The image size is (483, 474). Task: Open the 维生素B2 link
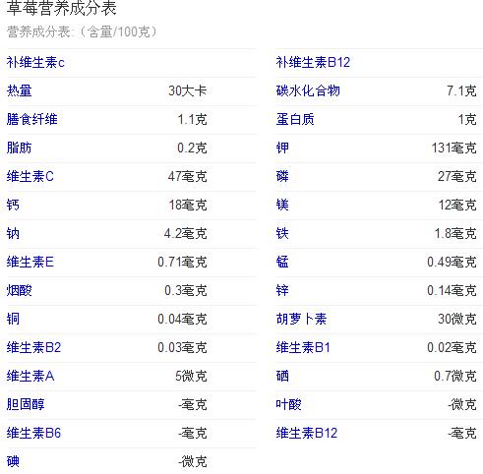click(33, 347)
